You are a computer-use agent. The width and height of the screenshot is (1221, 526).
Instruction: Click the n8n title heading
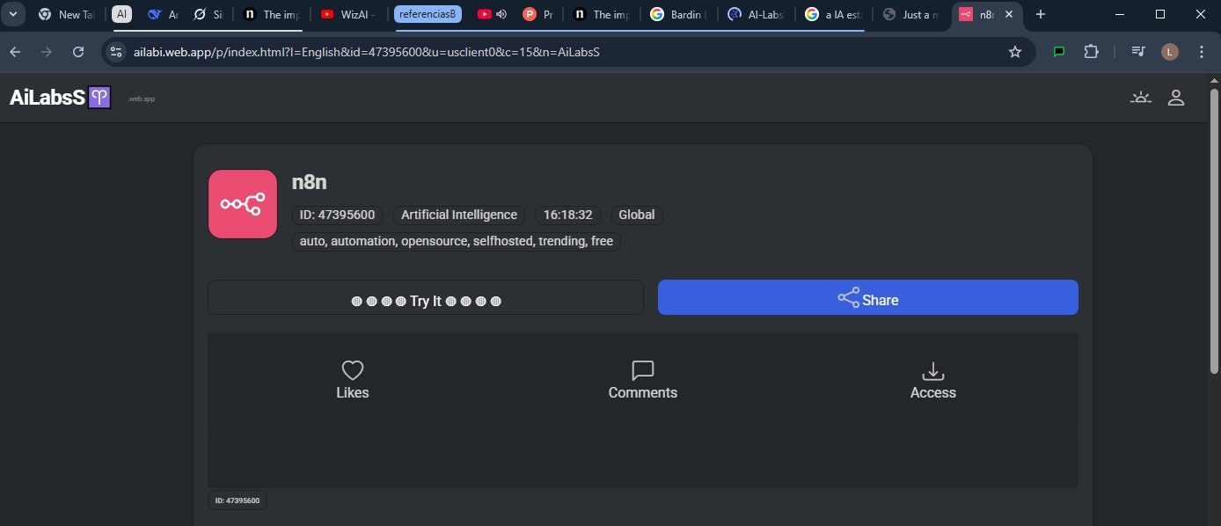[x=310, y=182]
